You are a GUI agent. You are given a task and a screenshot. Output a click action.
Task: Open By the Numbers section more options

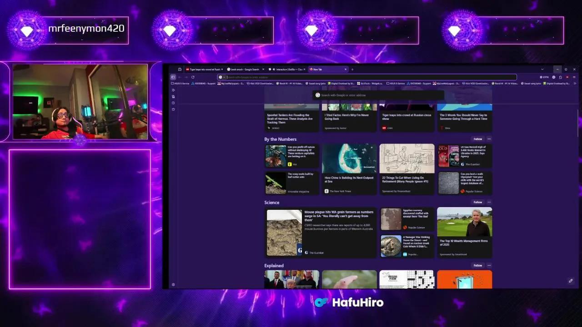tap(489, 139)
